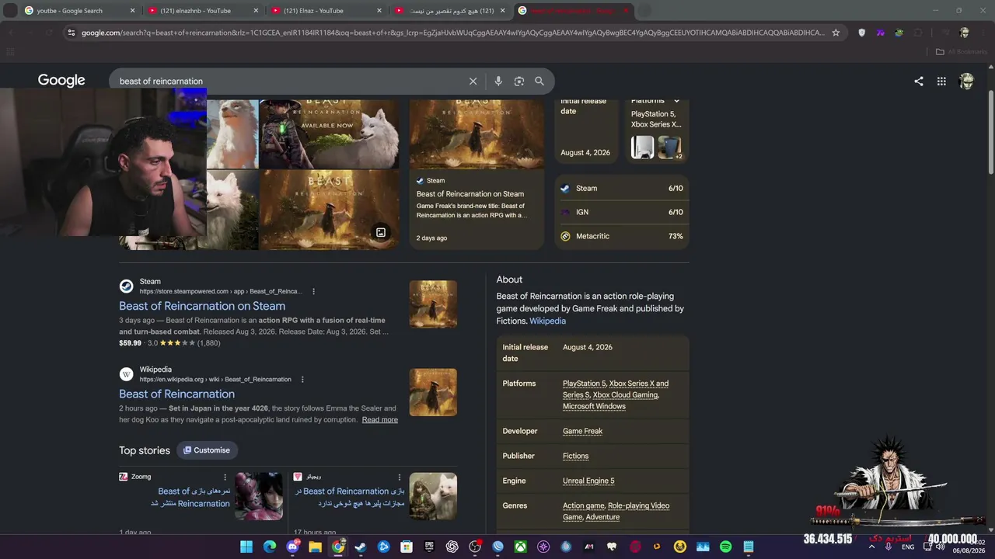Launch Microsoft Edge from taskbar
995x559 pixels.
point(269,547)
